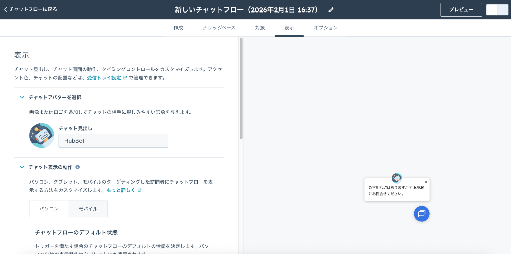Select the モバイル display tab
511x254 pixels.
[x=88, y=209]
